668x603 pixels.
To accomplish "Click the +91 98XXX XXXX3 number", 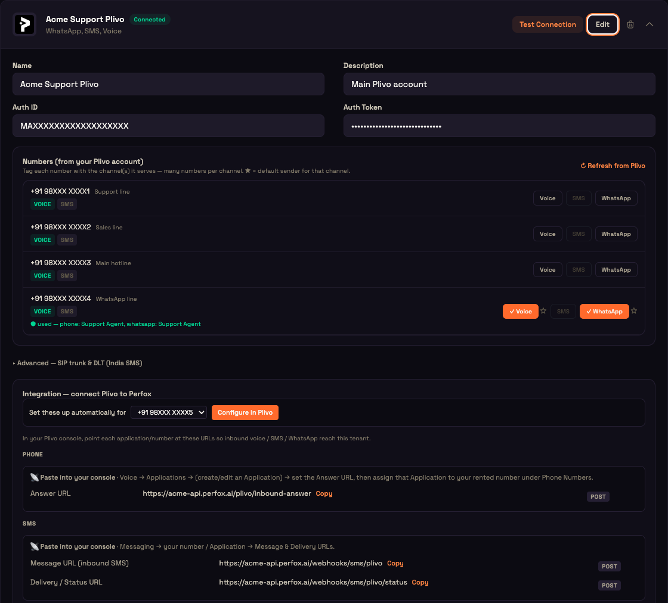I will pos(60,263).
